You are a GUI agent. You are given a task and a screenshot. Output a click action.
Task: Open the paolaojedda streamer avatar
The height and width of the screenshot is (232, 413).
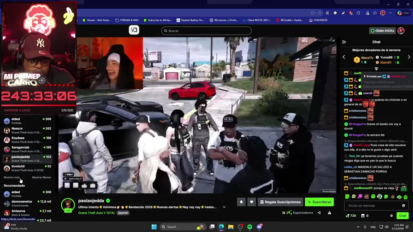point(68,204)
